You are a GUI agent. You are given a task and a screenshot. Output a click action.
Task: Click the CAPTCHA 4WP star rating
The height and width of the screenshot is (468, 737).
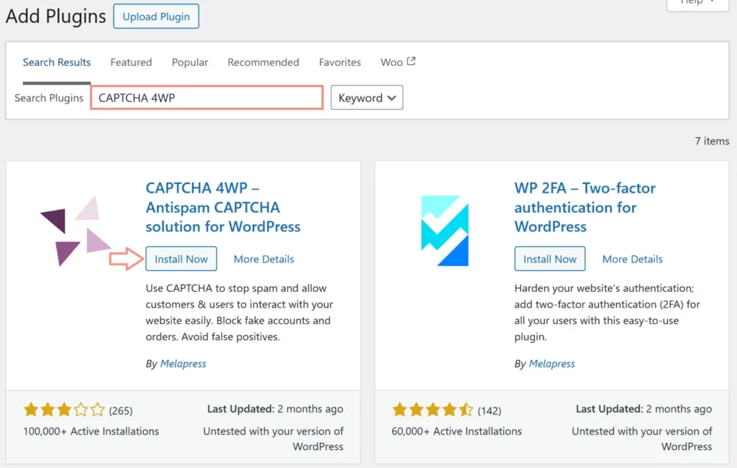(x=64, y=410)
